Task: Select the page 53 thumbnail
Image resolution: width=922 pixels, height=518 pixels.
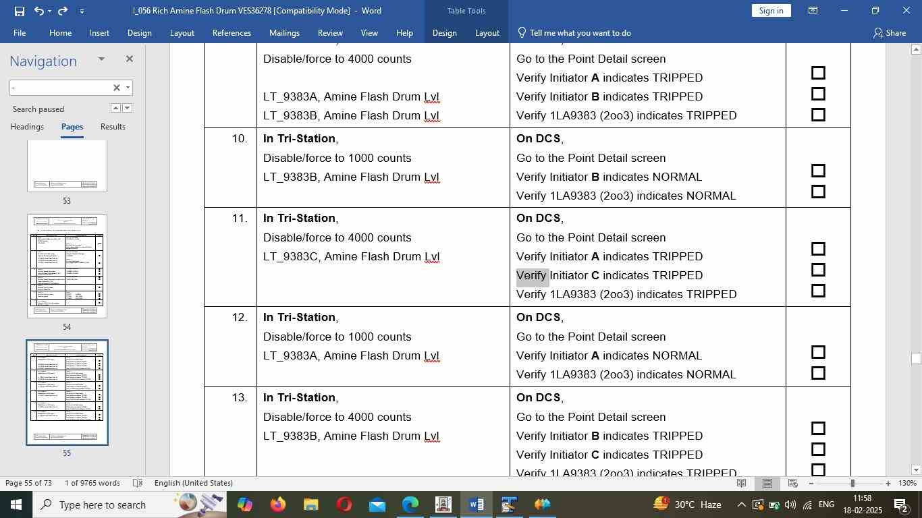Action: click(67, 166)
